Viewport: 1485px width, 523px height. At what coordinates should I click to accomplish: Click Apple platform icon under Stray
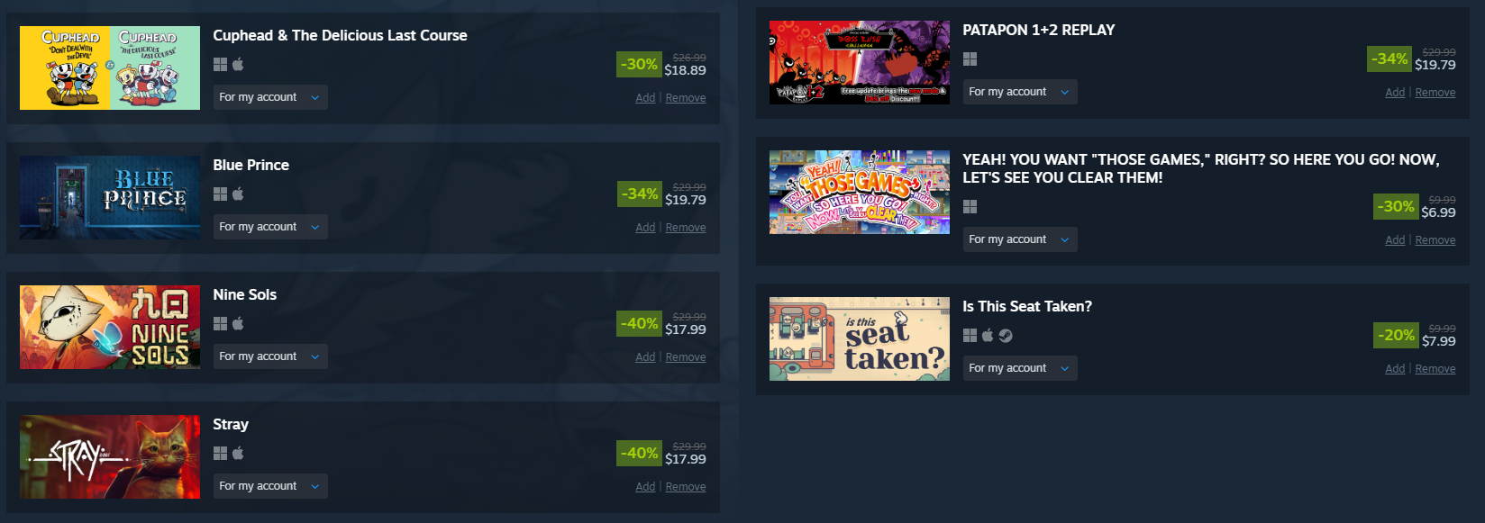pos(238,453)
